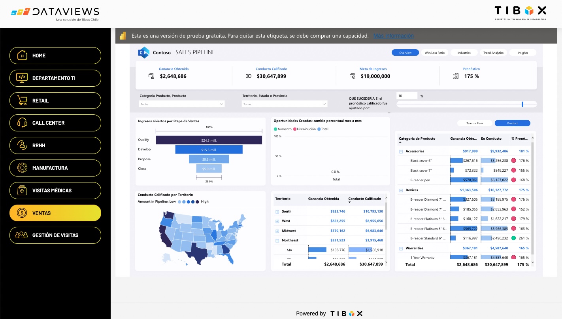Activate the Product view toggle

click(x=512, y=123)
